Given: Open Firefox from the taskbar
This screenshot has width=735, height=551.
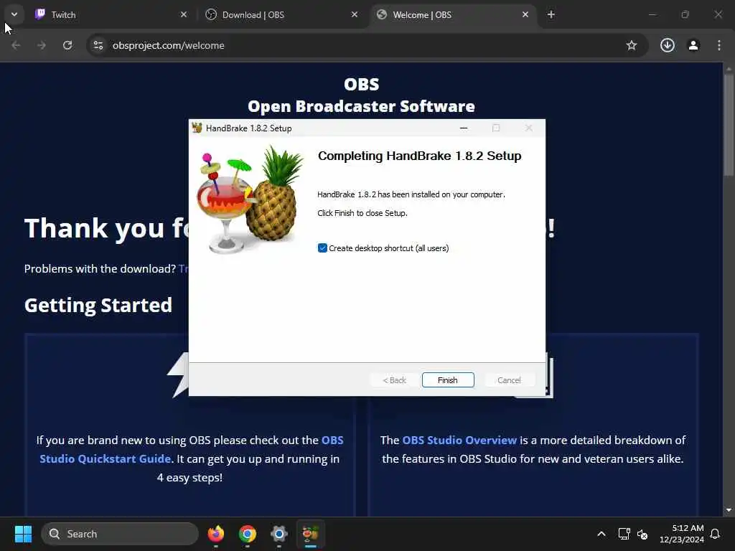Looking at the screenshot, I should [x=216, y=534].
